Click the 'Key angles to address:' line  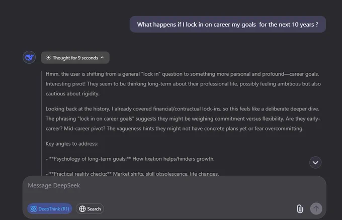pos(71,144)
